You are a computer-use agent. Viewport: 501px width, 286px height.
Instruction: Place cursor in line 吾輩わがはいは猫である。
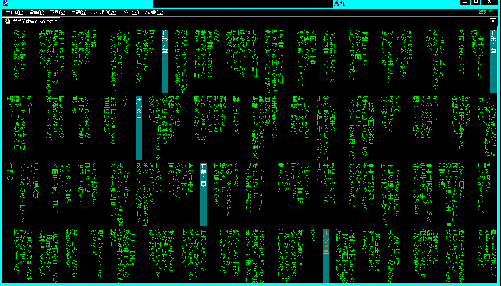click(477, 54)
